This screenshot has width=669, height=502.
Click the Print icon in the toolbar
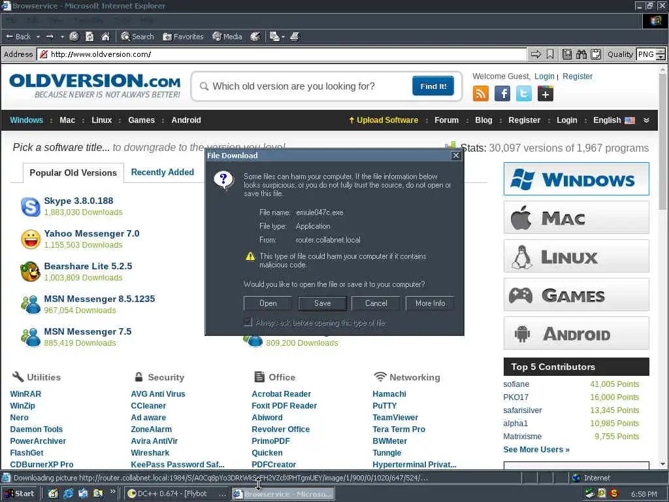pyautogui.click(x=295, y=37)
